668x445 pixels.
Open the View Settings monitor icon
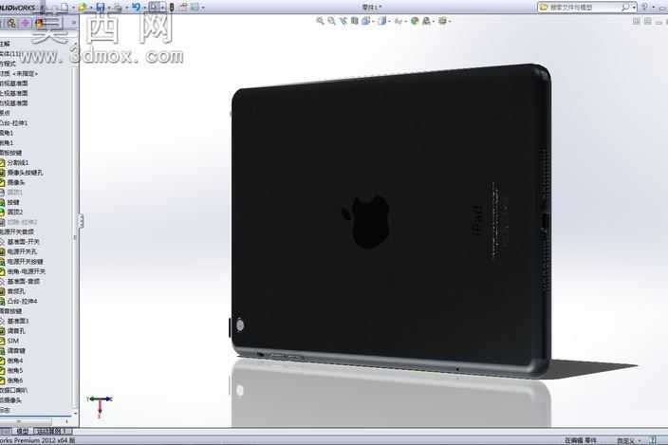442,21
